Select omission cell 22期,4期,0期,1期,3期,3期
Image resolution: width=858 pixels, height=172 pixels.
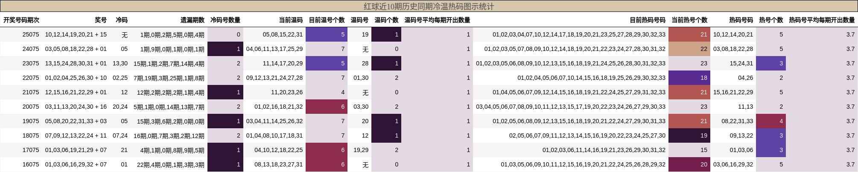pyautogui.click(x=171, y=165)
